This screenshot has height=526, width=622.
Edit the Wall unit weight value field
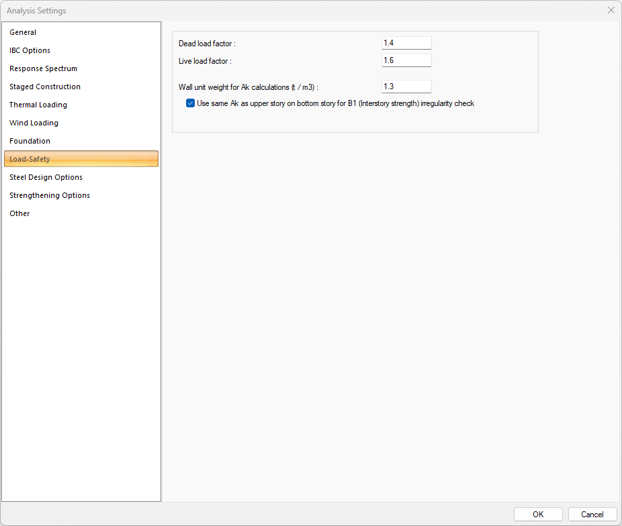(406, 87)
